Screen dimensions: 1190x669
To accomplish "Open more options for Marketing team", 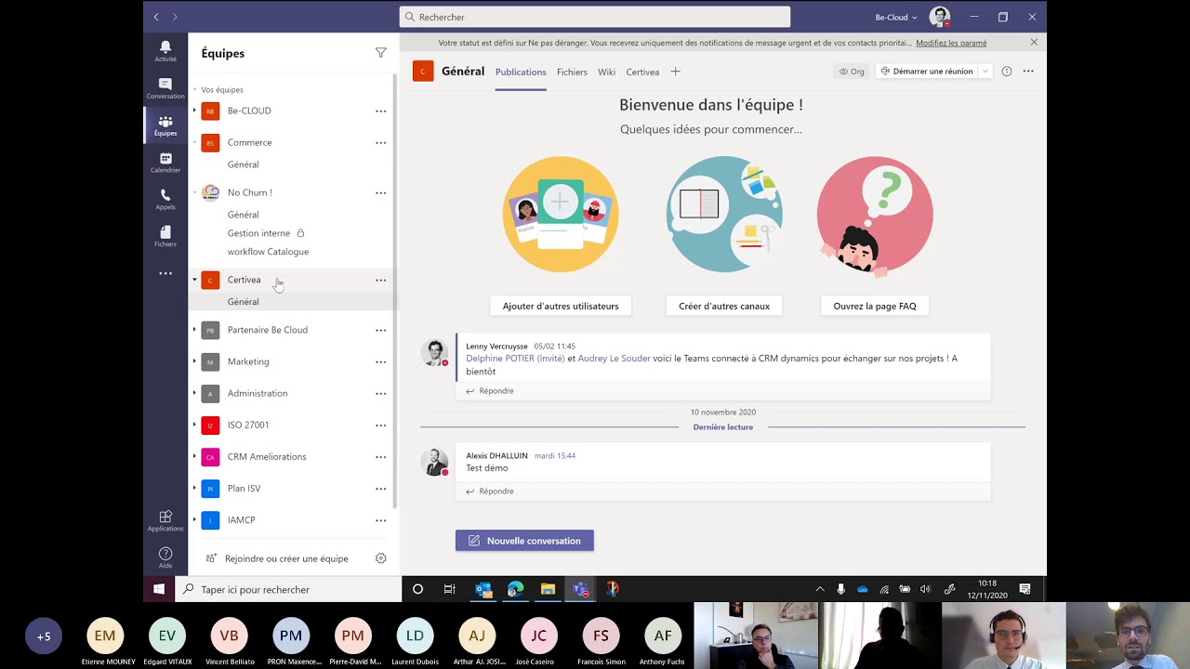I will pyautogui.click(x=381, y=361).
